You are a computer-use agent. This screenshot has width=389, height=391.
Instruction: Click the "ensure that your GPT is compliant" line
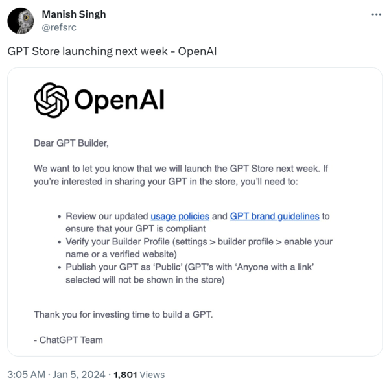click(x=135, y=229)
